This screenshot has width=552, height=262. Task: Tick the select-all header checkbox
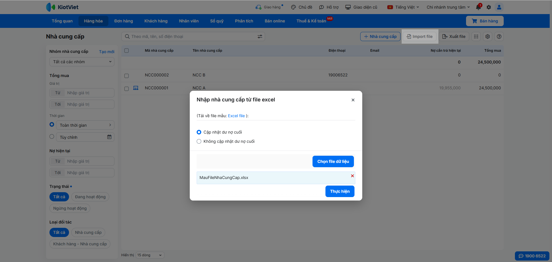coord(126,51)
